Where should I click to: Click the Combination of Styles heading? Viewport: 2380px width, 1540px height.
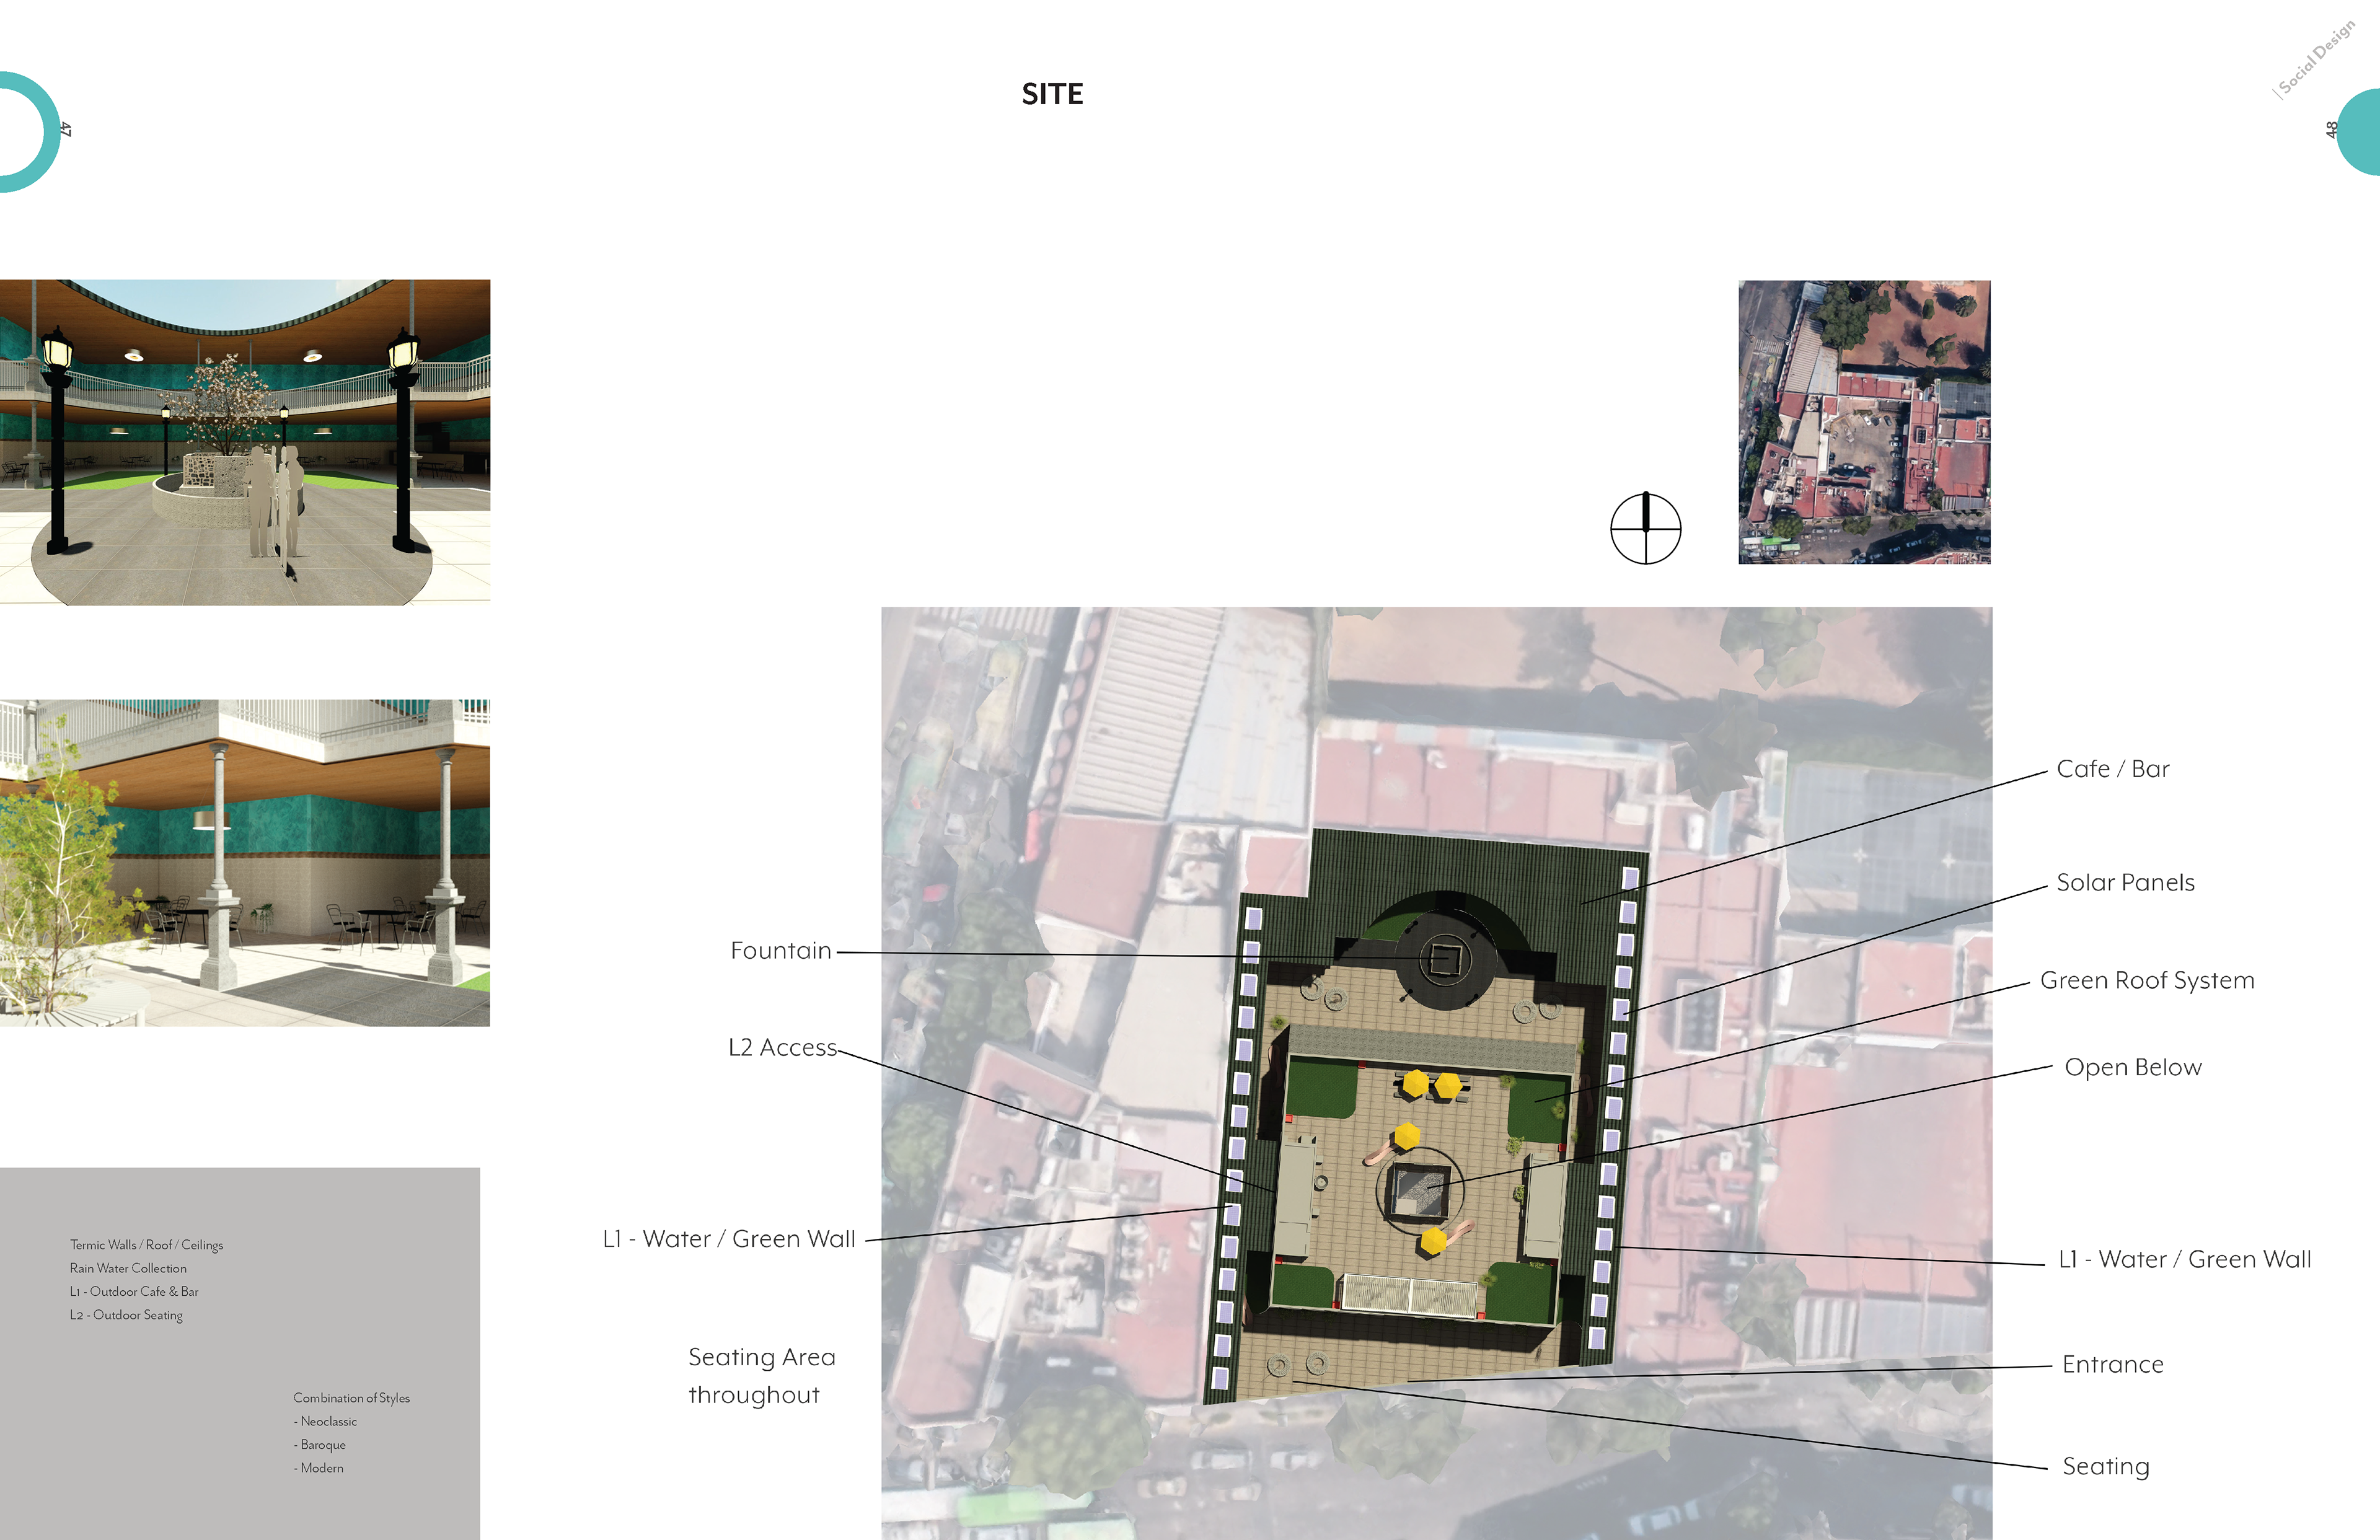[351, 1398]
